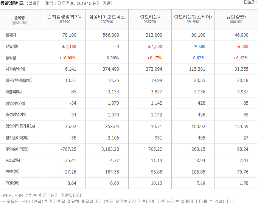
Task: Click sales value 3,937
Action: click(243, 92)
